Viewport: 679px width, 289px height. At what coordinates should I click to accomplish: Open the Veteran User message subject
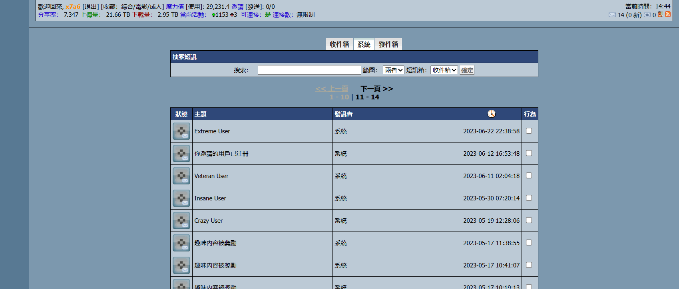coord(211,176)
